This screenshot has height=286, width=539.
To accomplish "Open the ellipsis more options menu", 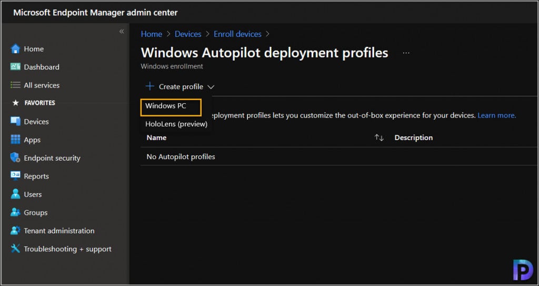I will tap(406, 53).
